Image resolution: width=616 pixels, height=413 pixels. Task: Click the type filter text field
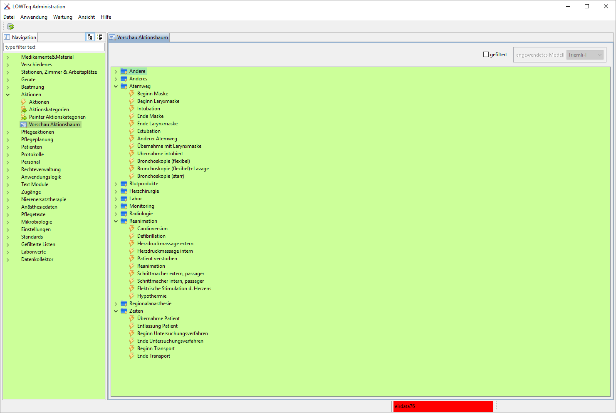pyautogui.click(x=54, y=47)
